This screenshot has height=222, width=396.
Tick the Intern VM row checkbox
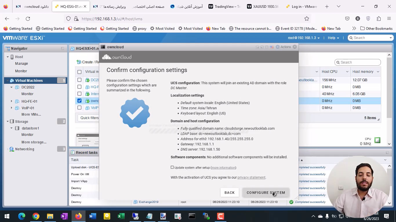(x=79, y=94)
